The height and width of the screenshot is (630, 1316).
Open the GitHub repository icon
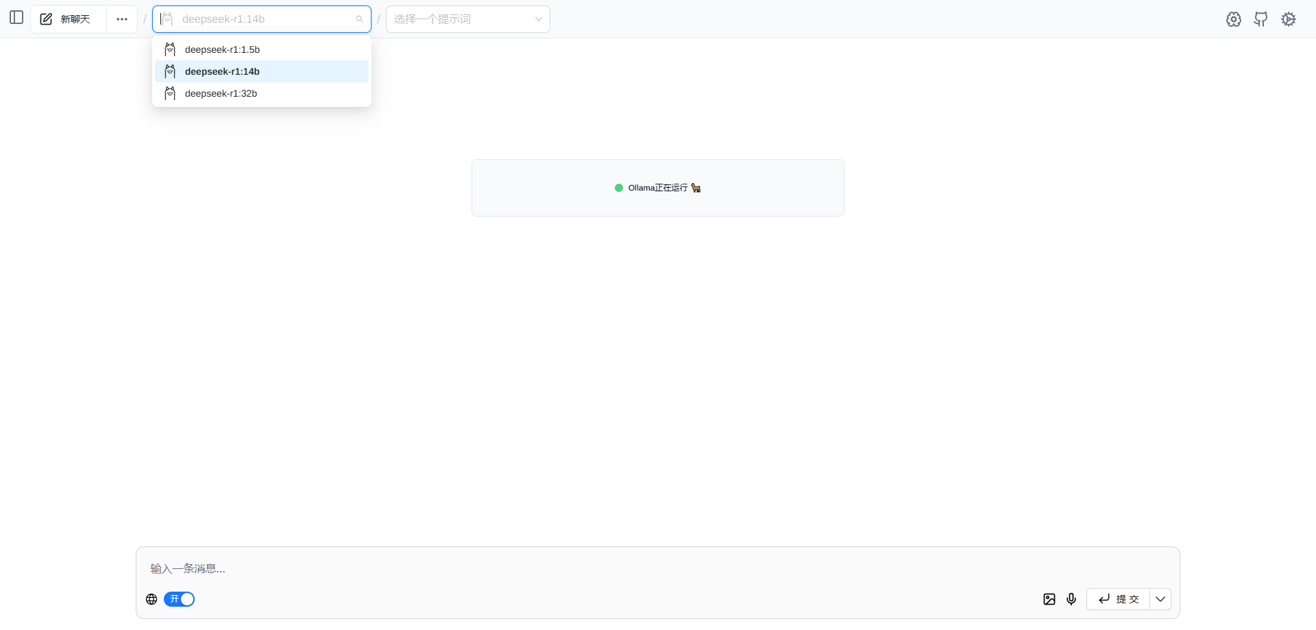pyautogui.click(x=1260, y=19)
